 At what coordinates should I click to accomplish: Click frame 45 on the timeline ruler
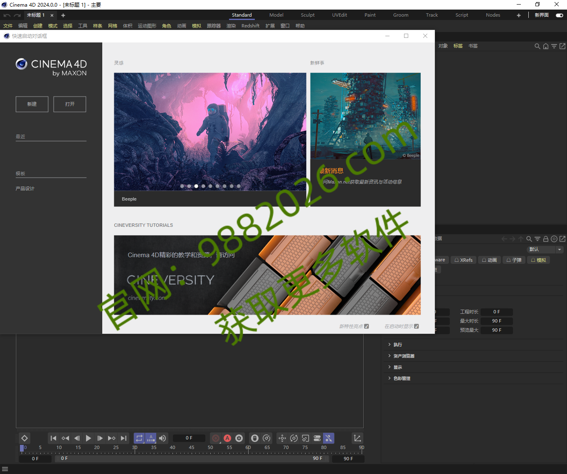coord(191,449)
